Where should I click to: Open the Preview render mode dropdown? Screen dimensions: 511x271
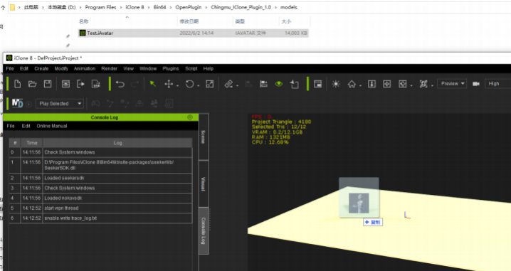(x=452, y=84)
